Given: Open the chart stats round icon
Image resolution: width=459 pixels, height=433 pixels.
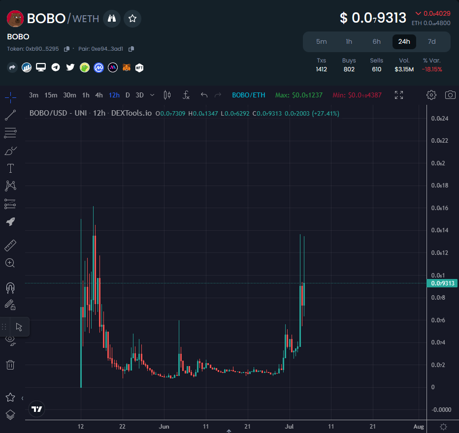Looking at the screenshot, I should (x=27, y=68).
